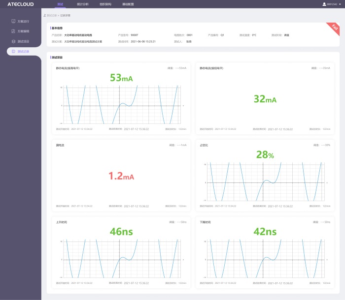Click the red 1.2mA leakage value
The width and height of the screenshot is (345, 300).
(121, 176)
